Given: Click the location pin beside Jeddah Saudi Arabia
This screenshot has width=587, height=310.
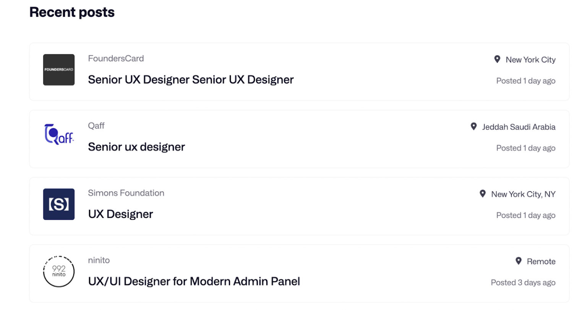Looking at the screenshot, I should 473,126.
